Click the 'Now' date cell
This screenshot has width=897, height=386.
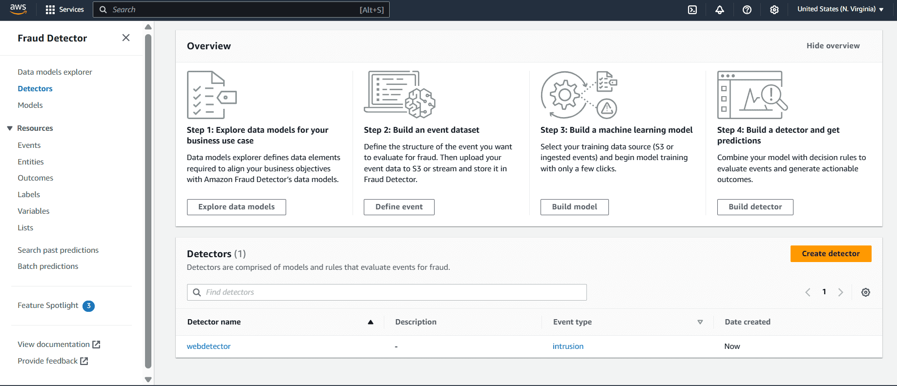(x=732, y=346)
